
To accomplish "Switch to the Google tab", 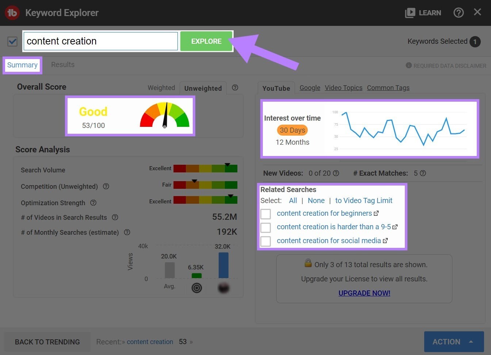I will 310,88.
